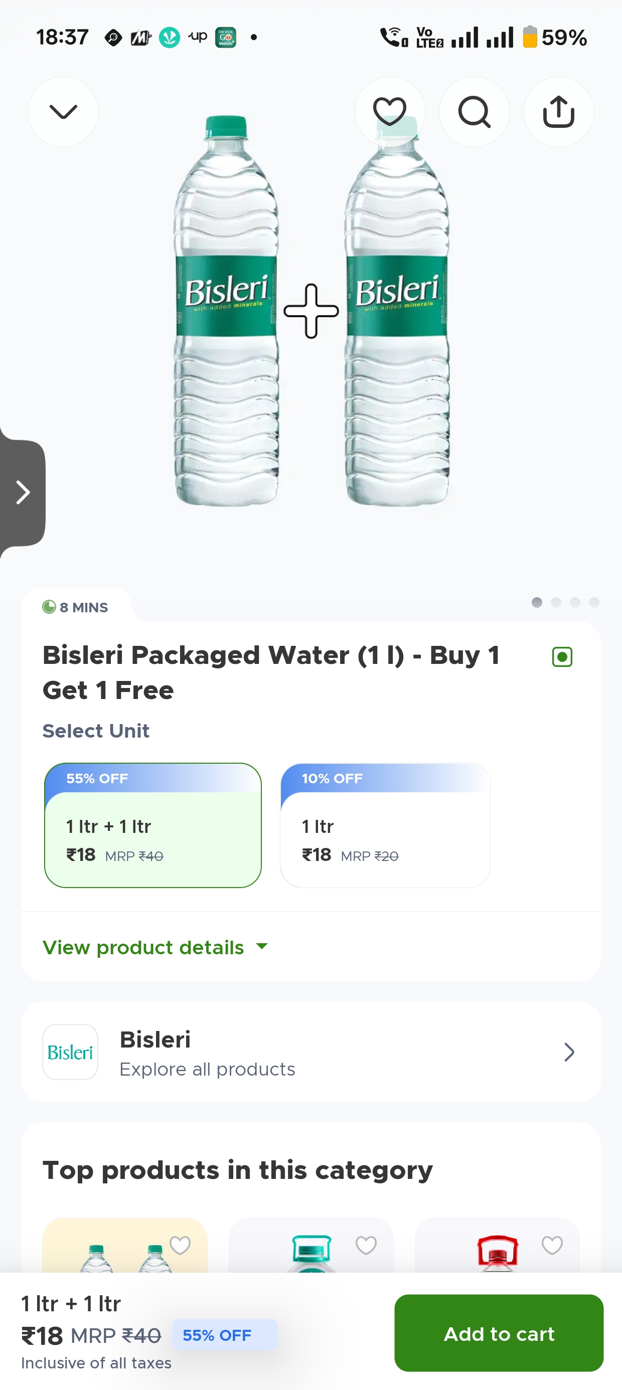This screenshot has height=1390, width=622.
Task: Jump to second image carousel dot
Action: [x=556, y=602]
